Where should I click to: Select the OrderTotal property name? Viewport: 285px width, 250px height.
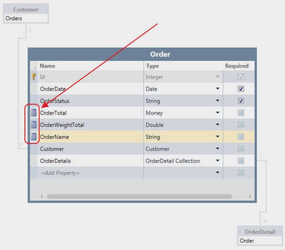pyautogui.click(x=53, y=113)
